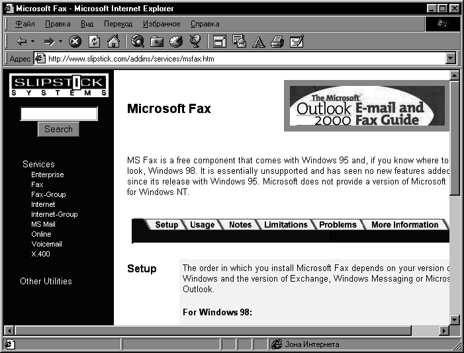Click the horizontal scrollbar thumb
This screenshot has height=353, width=464.
click(212, 331)
